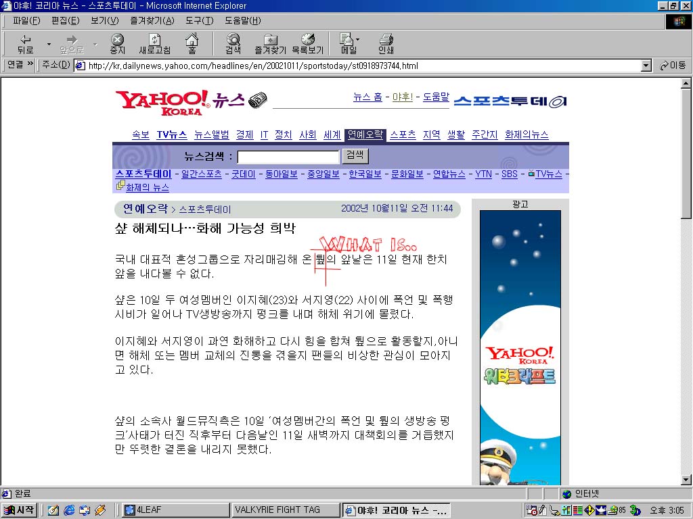
Task: Click the 검색 button beside news search
Action: (355, 155)
